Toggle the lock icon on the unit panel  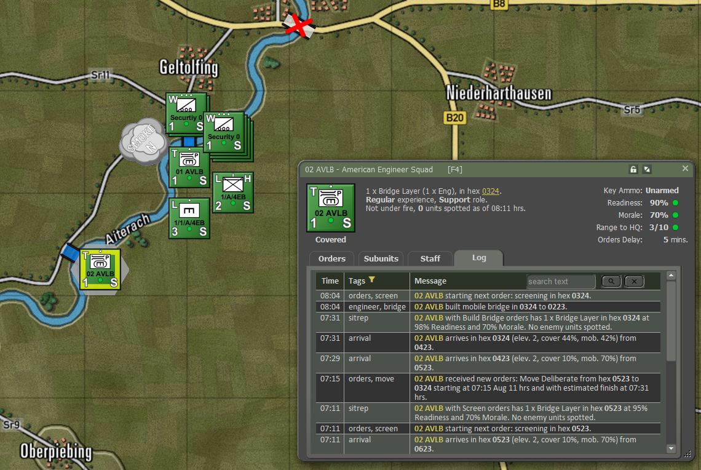pos(633,169)
